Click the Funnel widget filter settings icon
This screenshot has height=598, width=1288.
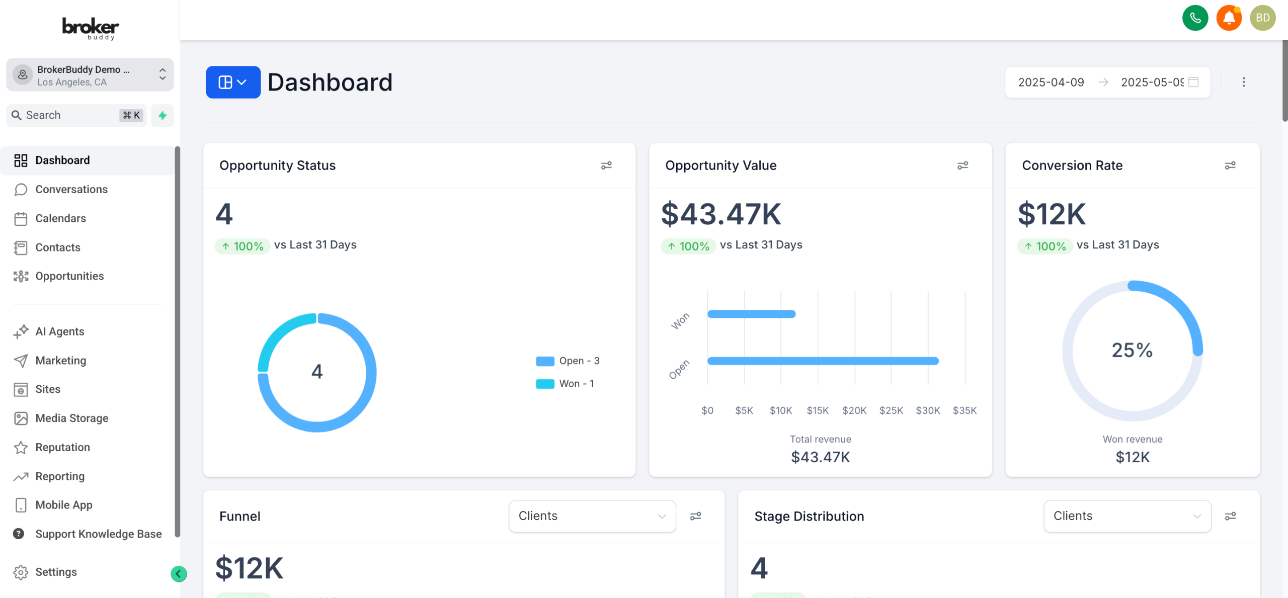(695, 516)
